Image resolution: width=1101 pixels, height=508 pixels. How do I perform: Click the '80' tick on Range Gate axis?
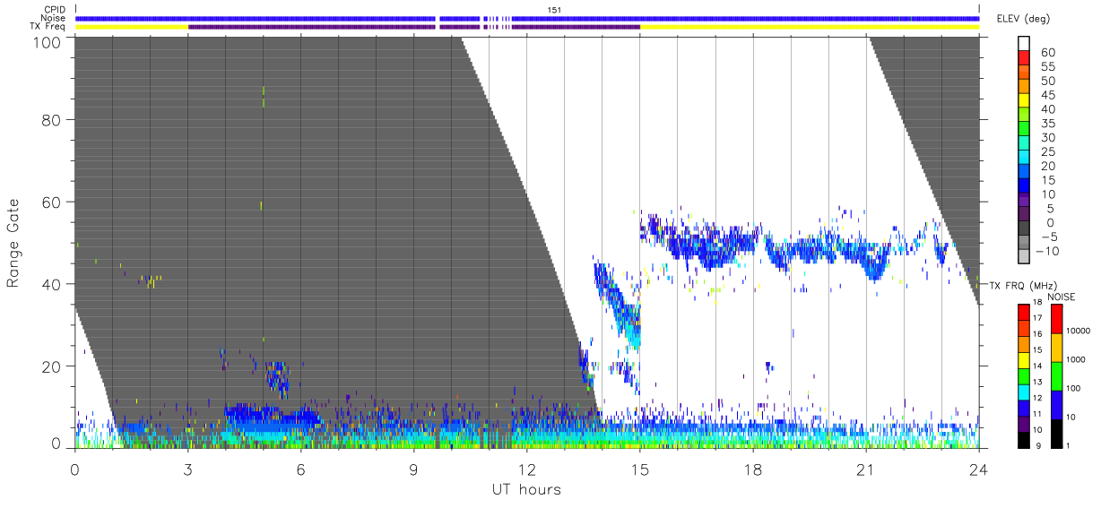tap(51, 120)
